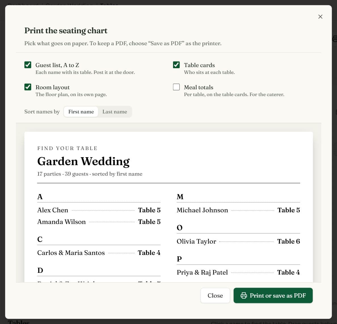Click the Meal totals label
The height and width of the screenshot is (324, 337).
[199, 87]
